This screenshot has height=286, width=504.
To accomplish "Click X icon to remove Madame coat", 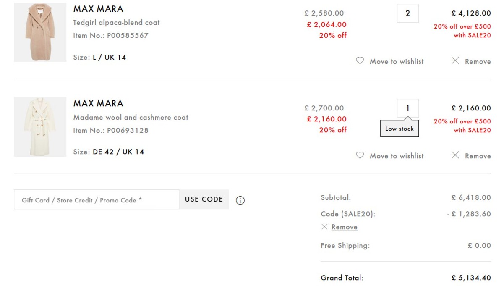I will coord(455,155).
